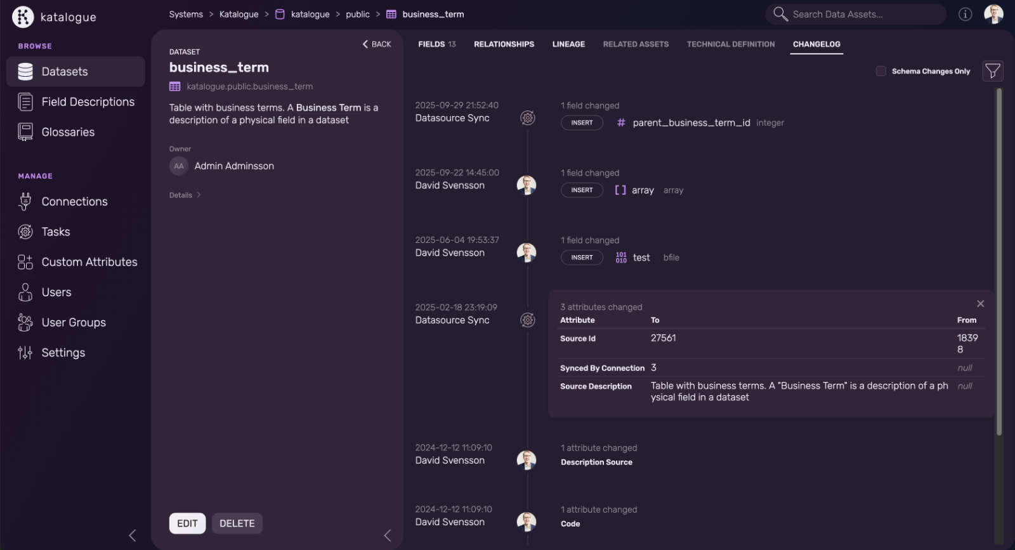Click the Delete button
The height and width of the screenshot is (550, 1015).
(x=237, y=523)
